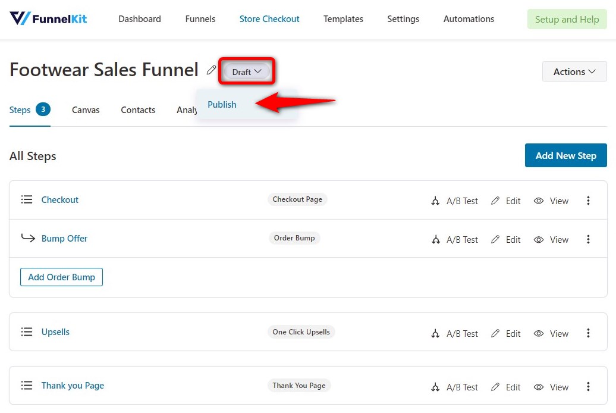Click the Thank You Page type badge

pyautogui.click(x=299, y=386)
